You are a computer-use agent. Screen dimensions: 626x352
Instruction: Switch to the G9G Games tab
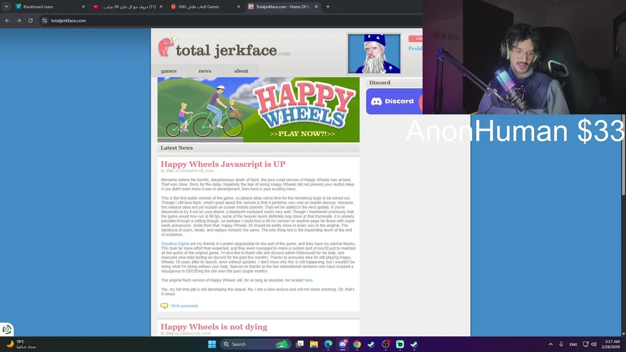click(x=205, y=7)
